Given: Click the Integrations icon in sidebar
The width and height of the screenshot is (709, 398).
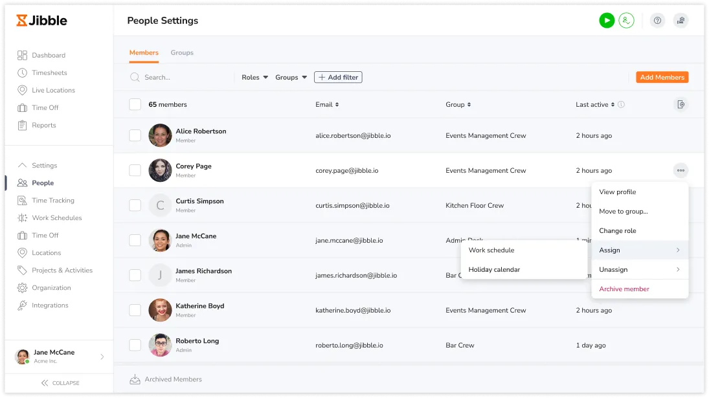Looking at the screenshot, I should point(23,305).
